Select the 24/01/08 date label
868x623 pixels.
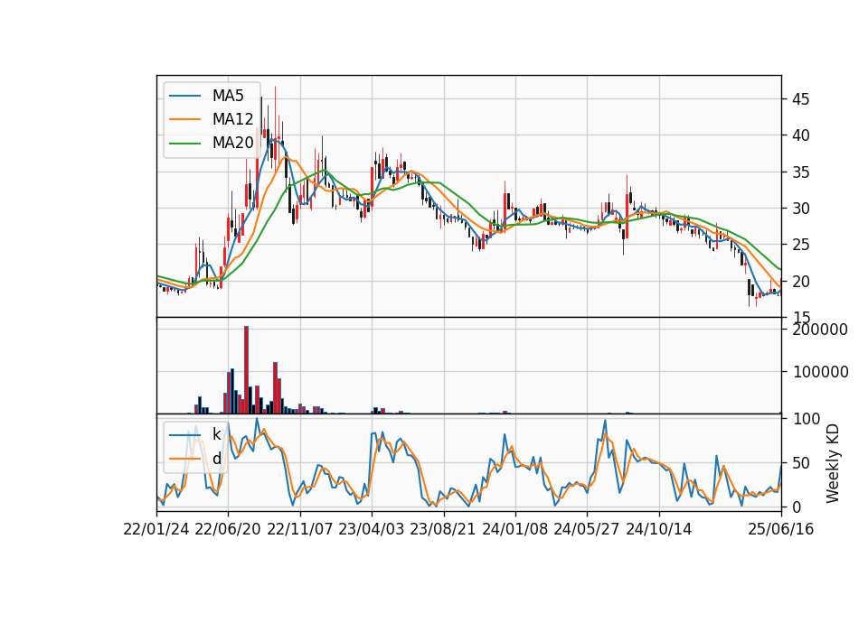click(514, 529)
